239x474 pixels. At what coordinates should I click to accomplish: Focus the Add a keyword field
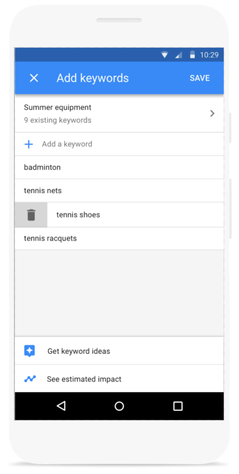(119, 144)
